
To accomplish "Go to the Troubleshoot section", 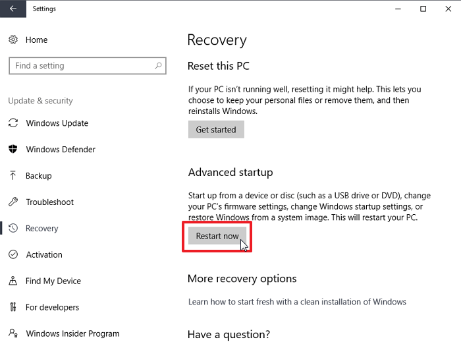I will point(49,202).
